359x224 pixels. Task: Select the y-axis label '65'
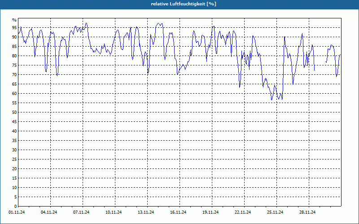click(14, 84)
